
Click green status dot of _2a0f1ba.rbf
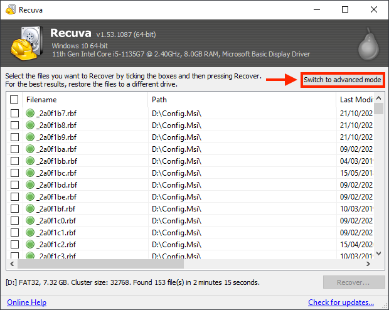pyautogui.click(x=30, y=149)
